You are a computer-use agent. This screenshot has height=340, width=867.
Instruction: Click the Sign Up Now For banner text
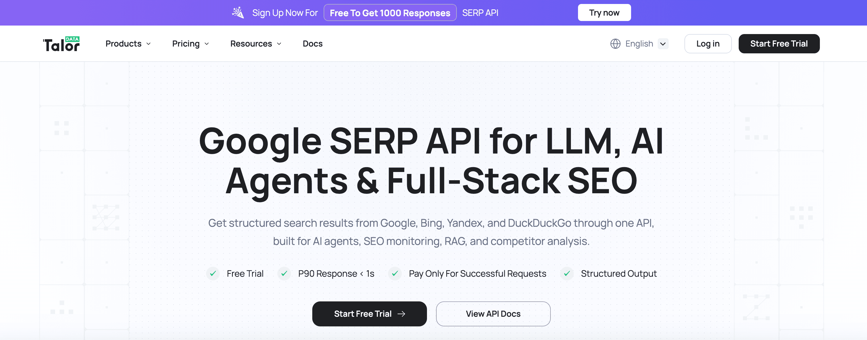(x=285, y=13)
